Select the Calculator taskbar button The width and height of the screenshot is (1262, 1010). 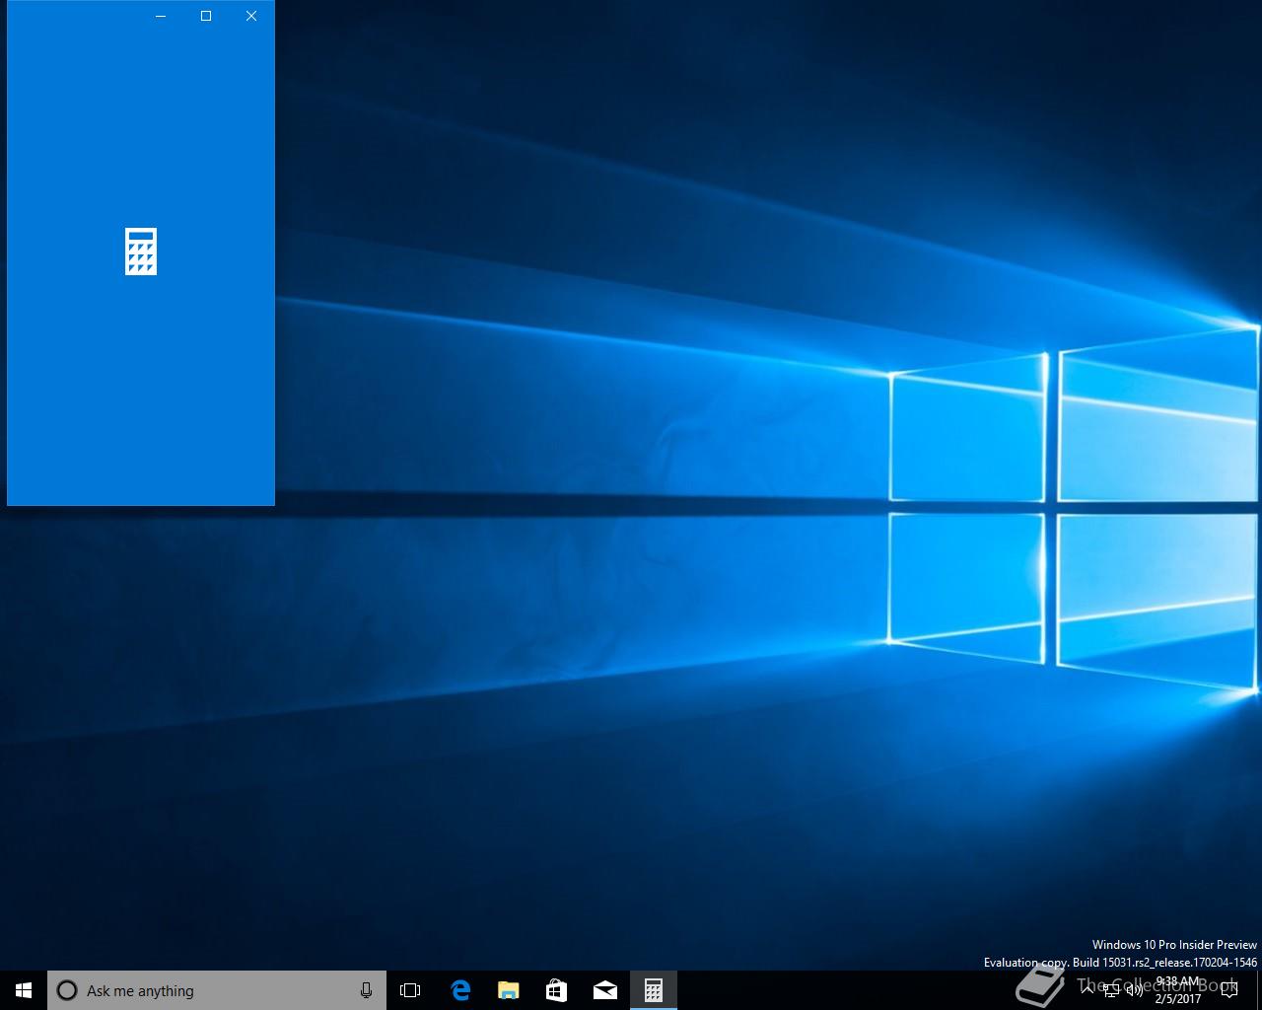click(654, 990)
